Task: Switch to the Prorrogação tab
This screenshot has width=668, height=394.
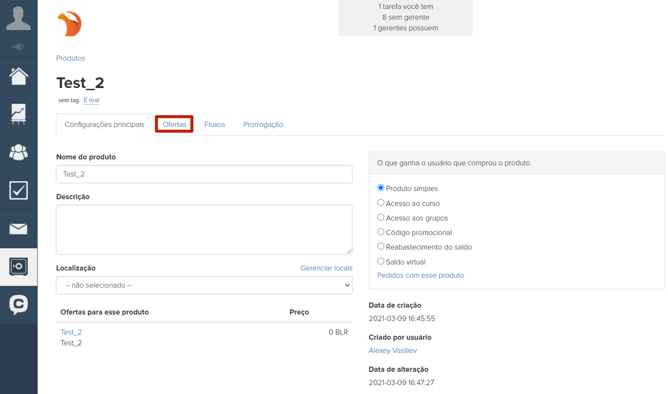Action: point(263,125)
